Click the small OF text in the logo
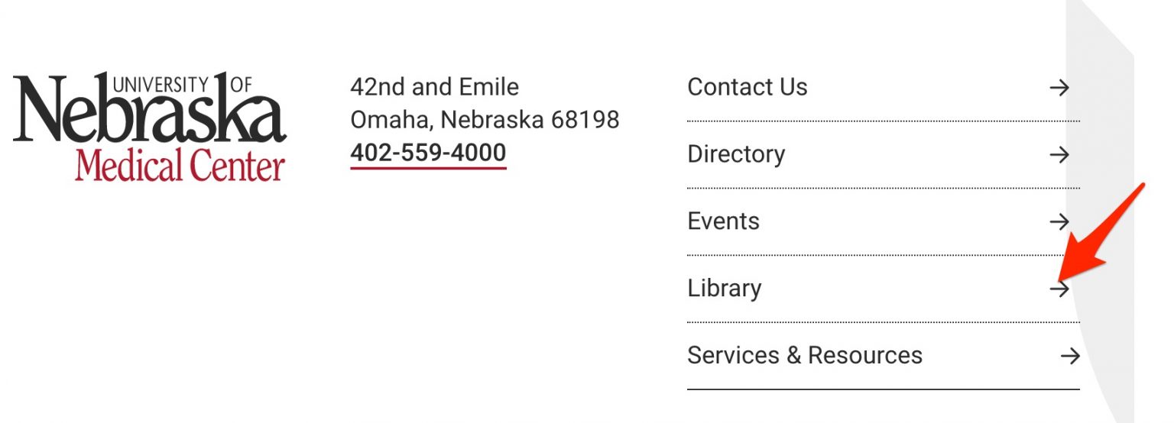1174x423 pixels. click(241, 84)
